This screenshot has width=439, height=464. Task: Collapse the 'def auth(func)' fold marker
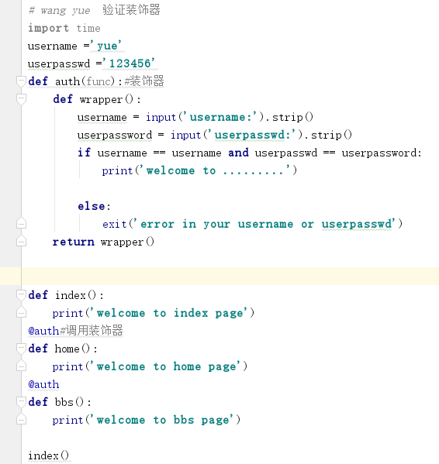click(21, 81)
